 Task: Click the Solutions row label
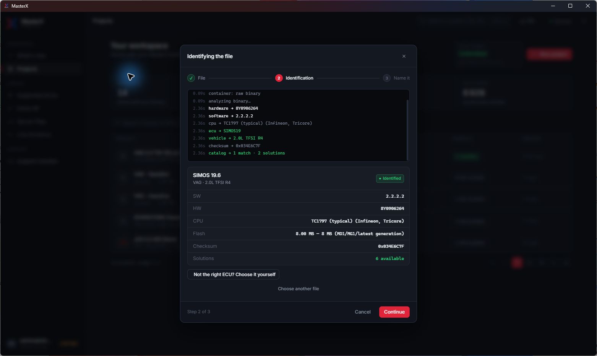pos(203,258)
